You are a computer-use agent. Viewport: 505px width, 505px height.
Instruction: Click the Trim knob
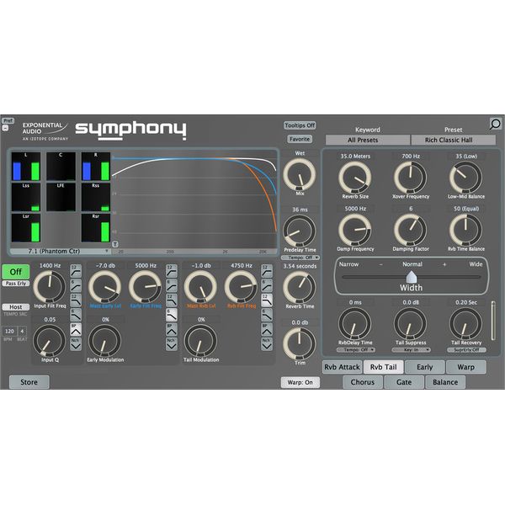click(299, 344)
